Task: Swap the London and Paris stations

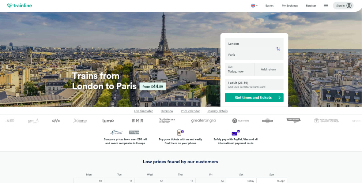Action: [x=278, y=49]
